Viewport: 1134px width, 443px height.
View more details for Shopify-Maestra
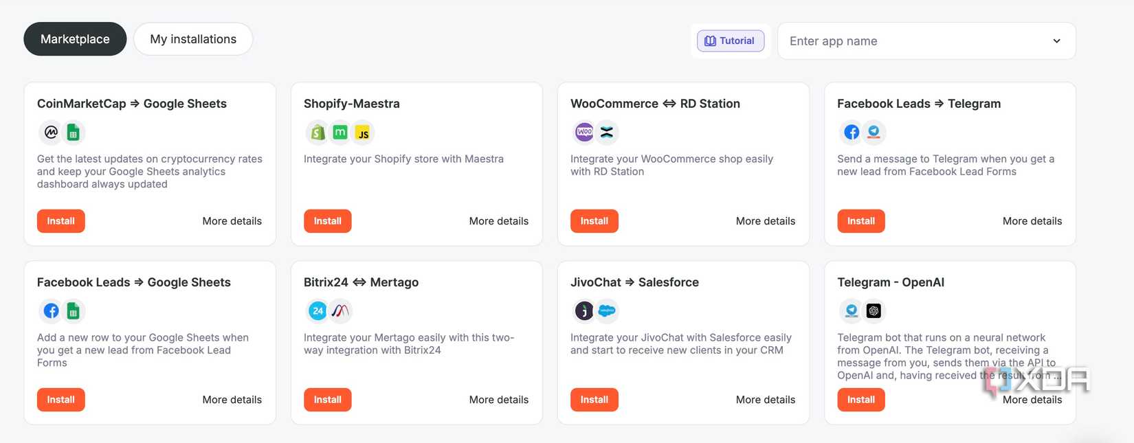498,221
